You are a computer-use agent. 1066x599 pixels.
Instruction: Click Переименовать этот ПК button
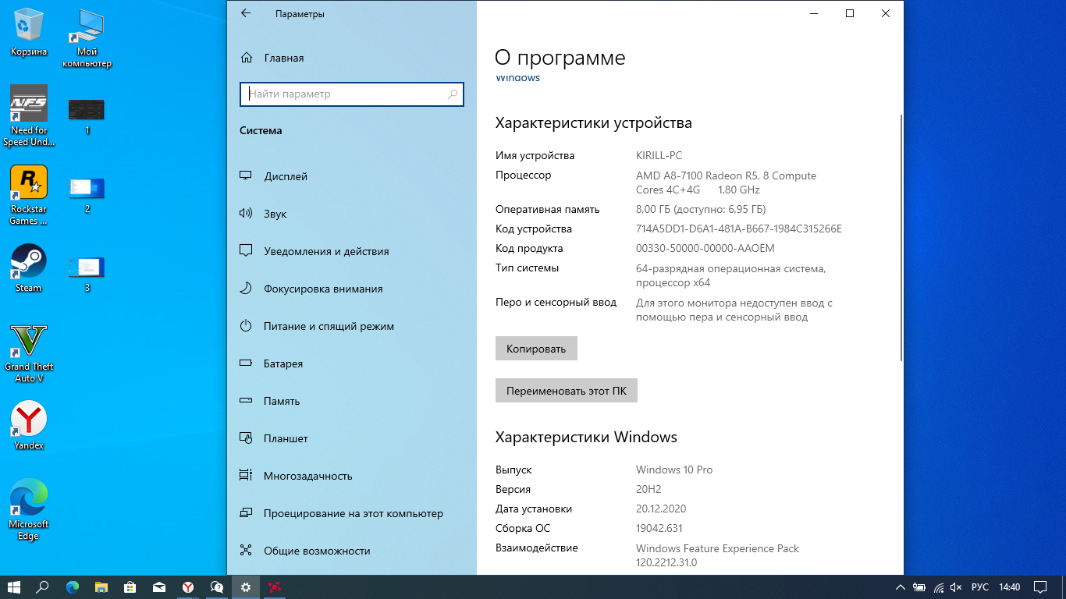pyautogui.click(x=567, y=391)
